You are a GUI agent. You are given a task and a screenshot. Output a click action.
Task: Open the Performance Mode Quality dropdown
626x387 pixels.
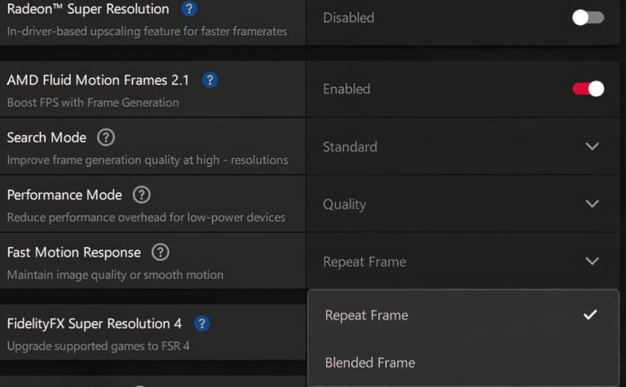593,204
